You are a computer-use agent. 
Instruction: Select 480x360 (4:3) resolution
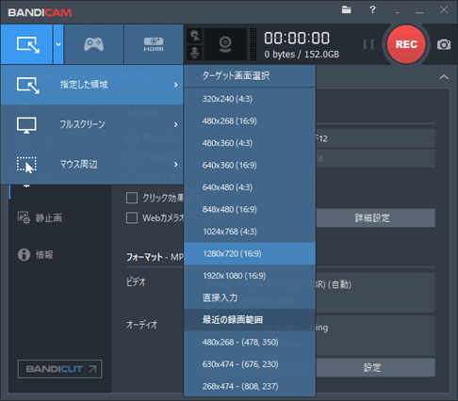click(x=250, y=143)
